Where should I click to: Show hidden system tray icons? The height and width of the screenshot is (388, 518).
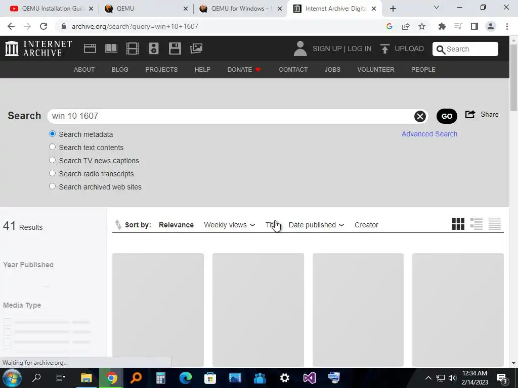(x=428, y=378)
